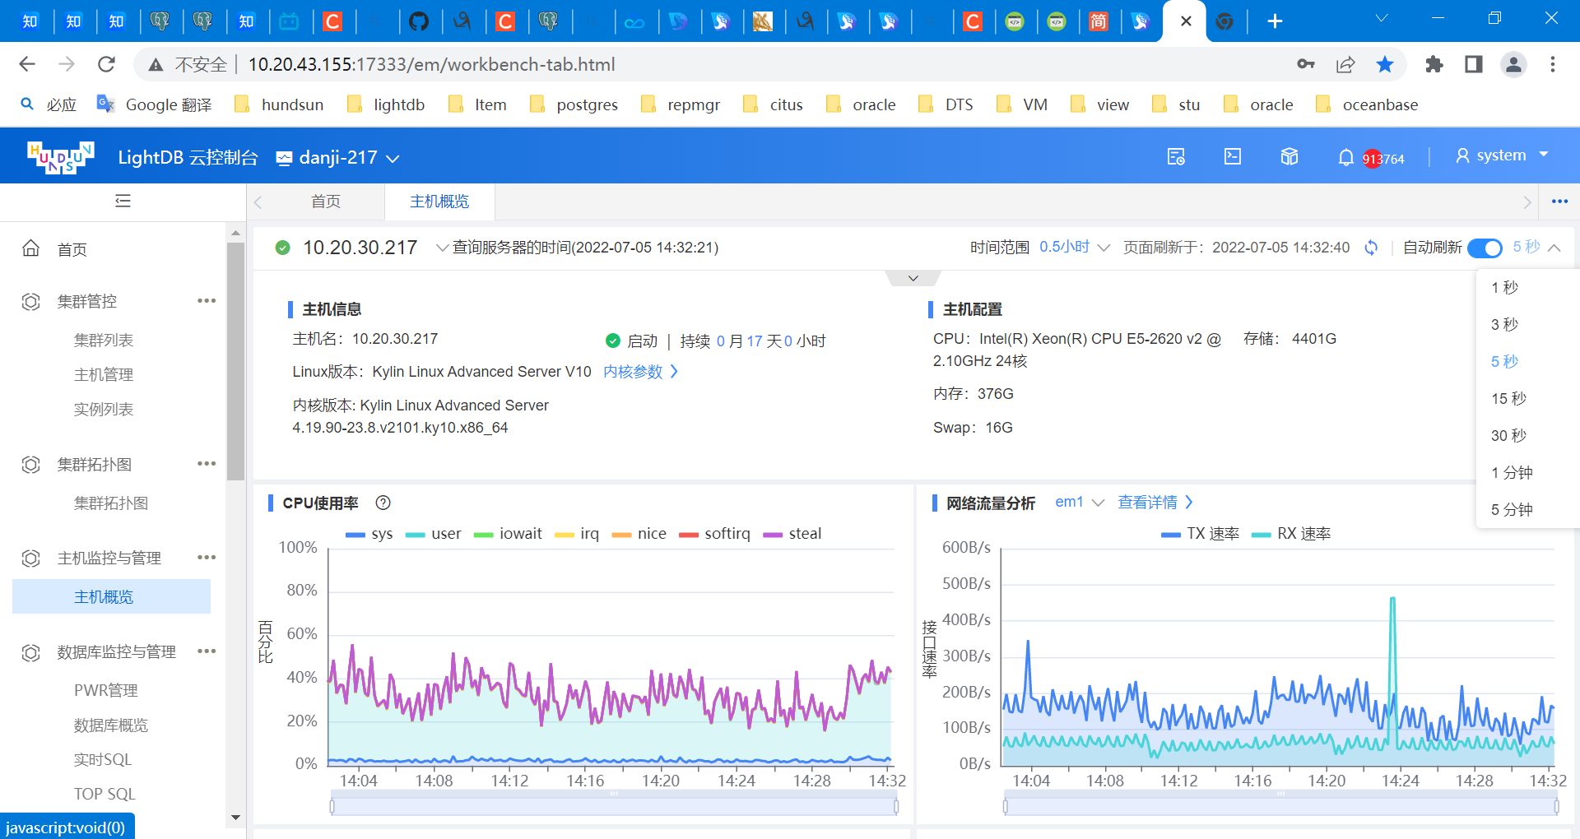Collapse host info panel chevron
The image size is (1580, 839).
pos(913,279)
